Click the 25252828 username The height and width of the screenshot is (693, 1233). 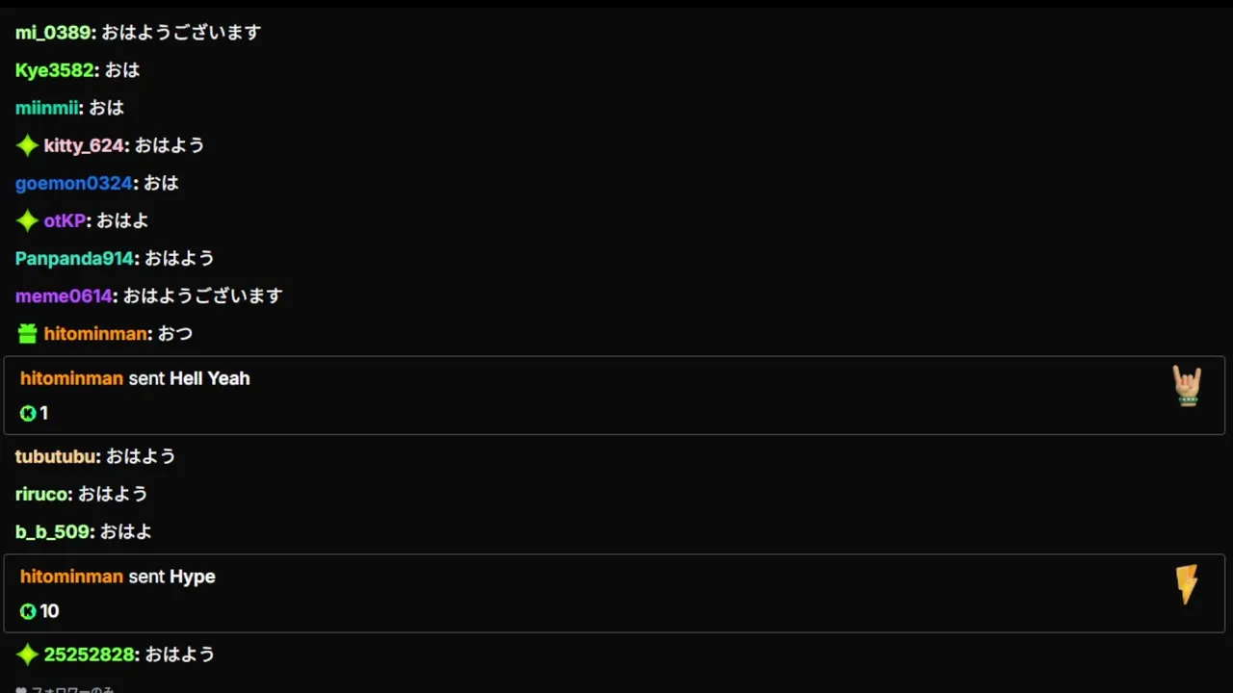point(89,654)
